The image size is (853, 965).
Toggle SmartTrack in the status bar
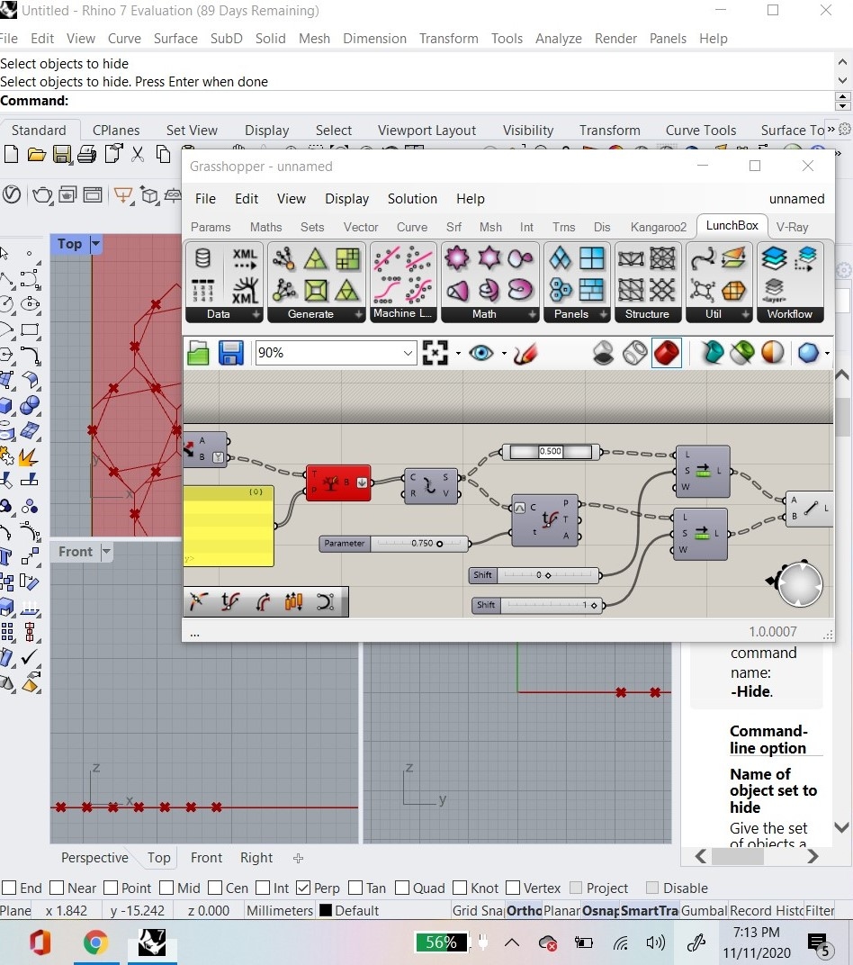[650, 910]
